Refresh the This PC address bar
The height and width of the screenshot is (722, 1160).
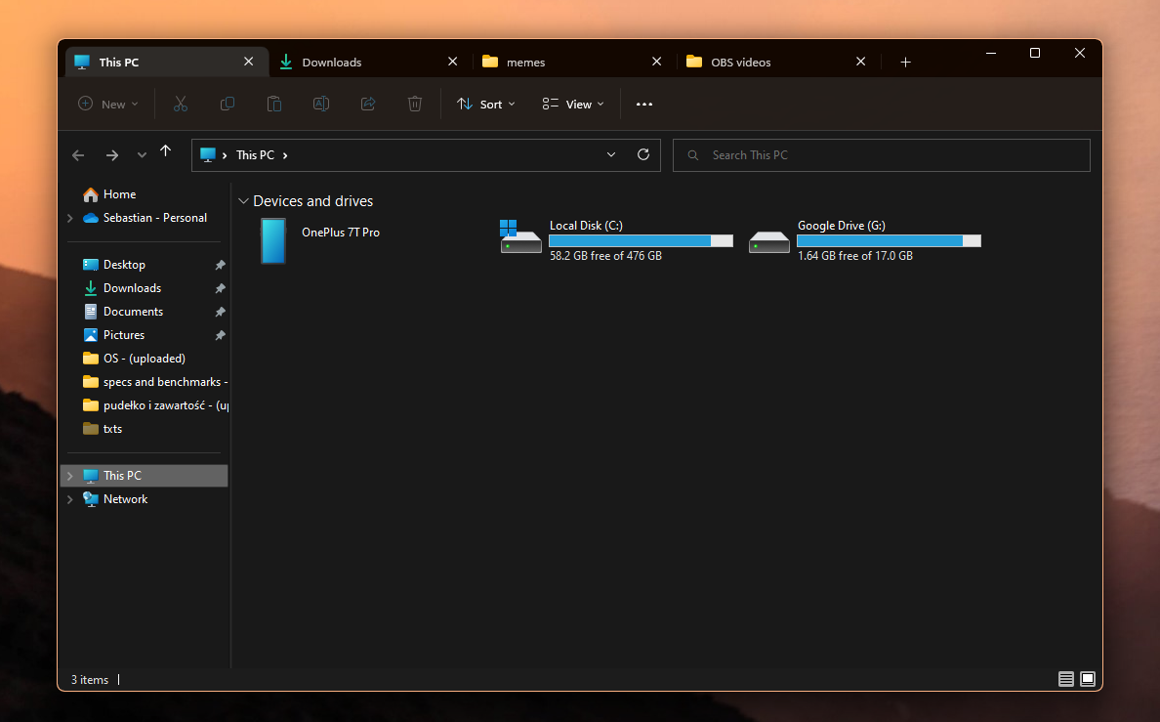(x=642, y=154)
